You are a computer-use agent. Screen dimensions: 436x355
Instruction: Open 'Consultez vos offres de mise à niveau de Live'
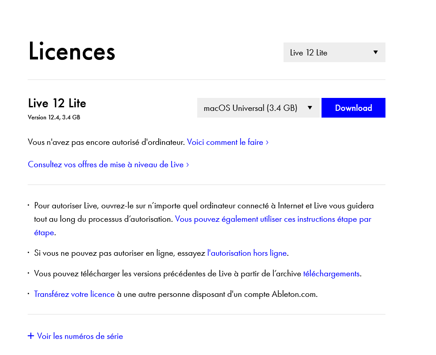tap(109, 165)
